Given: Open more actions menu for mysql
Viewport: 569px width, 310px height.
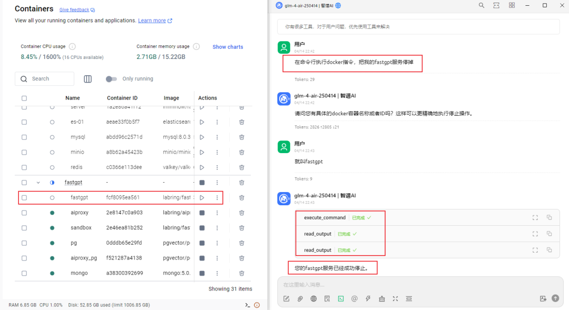Looking at the screenshot, I should tap(217, 137).
